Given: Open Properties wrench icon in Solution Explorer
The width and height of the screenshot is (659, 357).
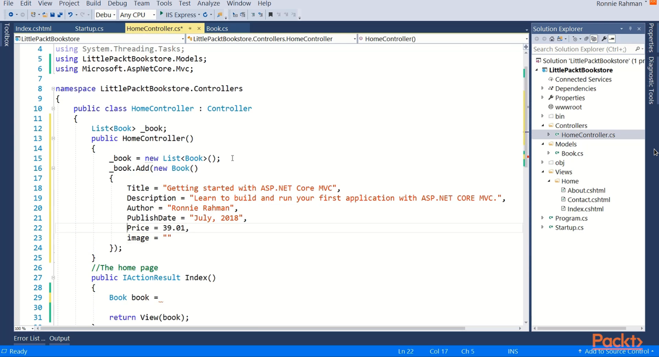Looking at the screenshot, I should point(604,39).
